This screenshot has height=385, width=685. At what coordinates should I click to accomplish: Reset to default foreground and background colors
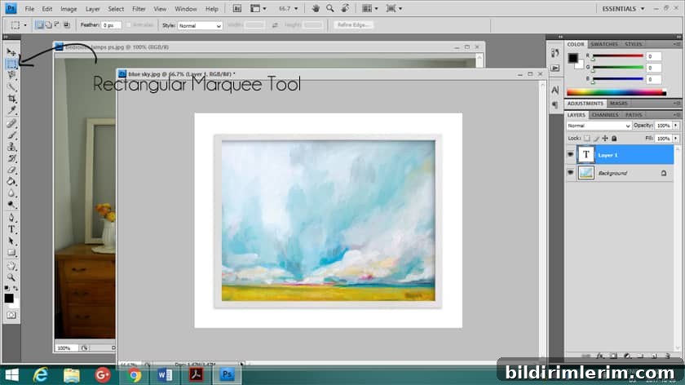click(7, 289)
